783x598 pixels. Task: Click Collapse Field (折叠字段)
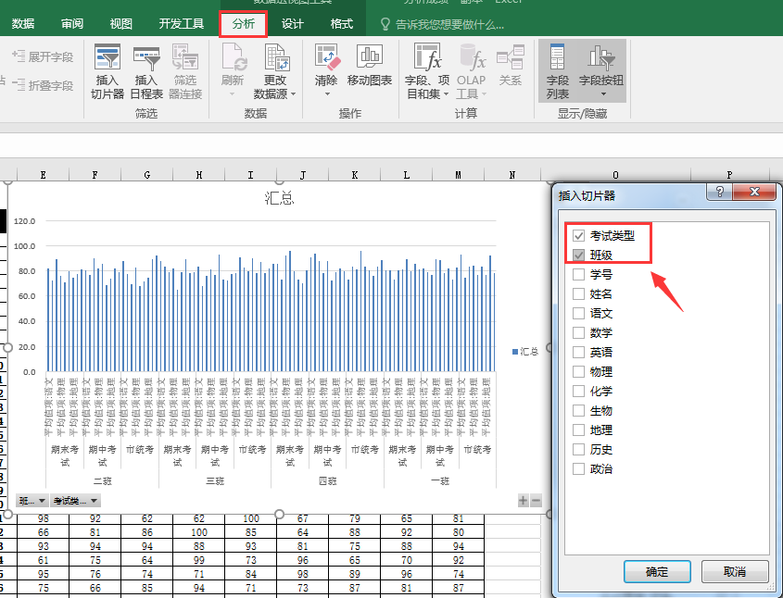click(x=43, y=85)
